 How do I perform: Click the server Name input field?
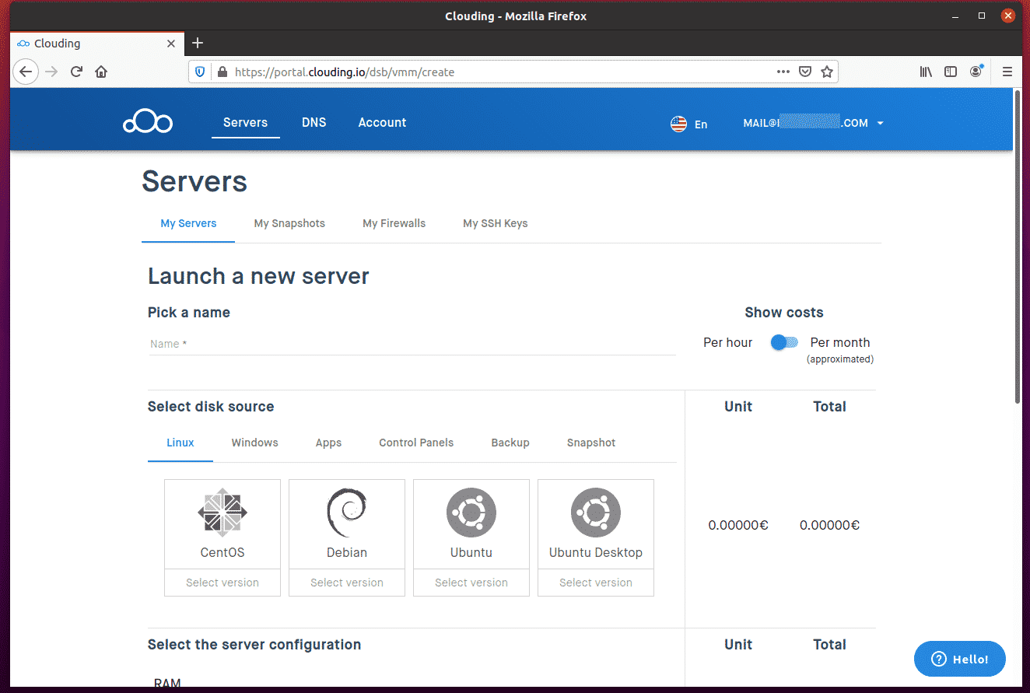point(412,344)
